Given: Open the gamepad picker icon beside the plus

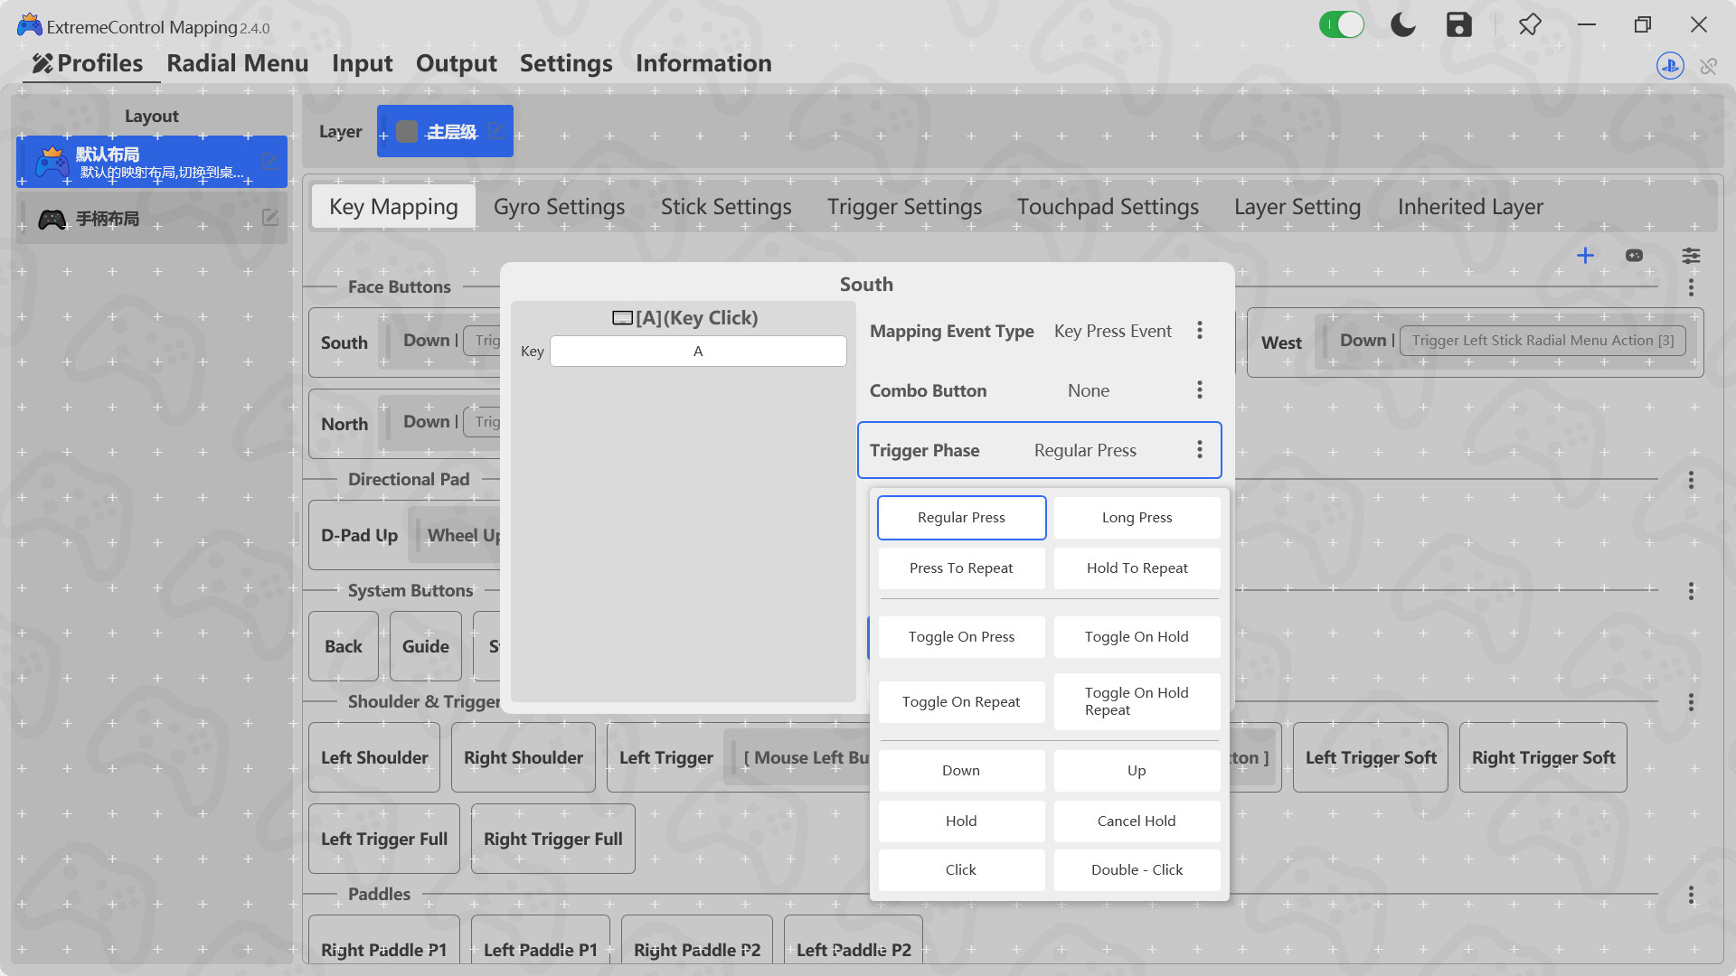Looking at the screenshot, I should (x=1635, y=256).
